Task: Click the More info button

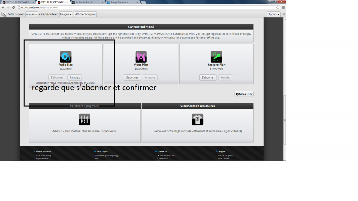Action: pyautogui.click(x=244, y=94)
